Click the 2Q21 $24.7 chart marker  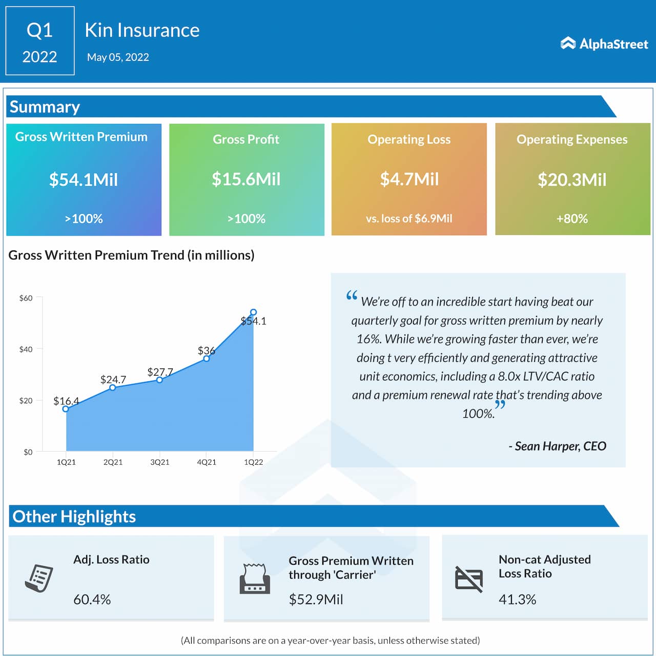tap(113, 388)
